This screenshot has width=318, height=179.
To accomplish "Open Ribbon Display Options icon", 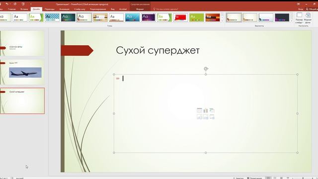I will [x=298, y=4].
